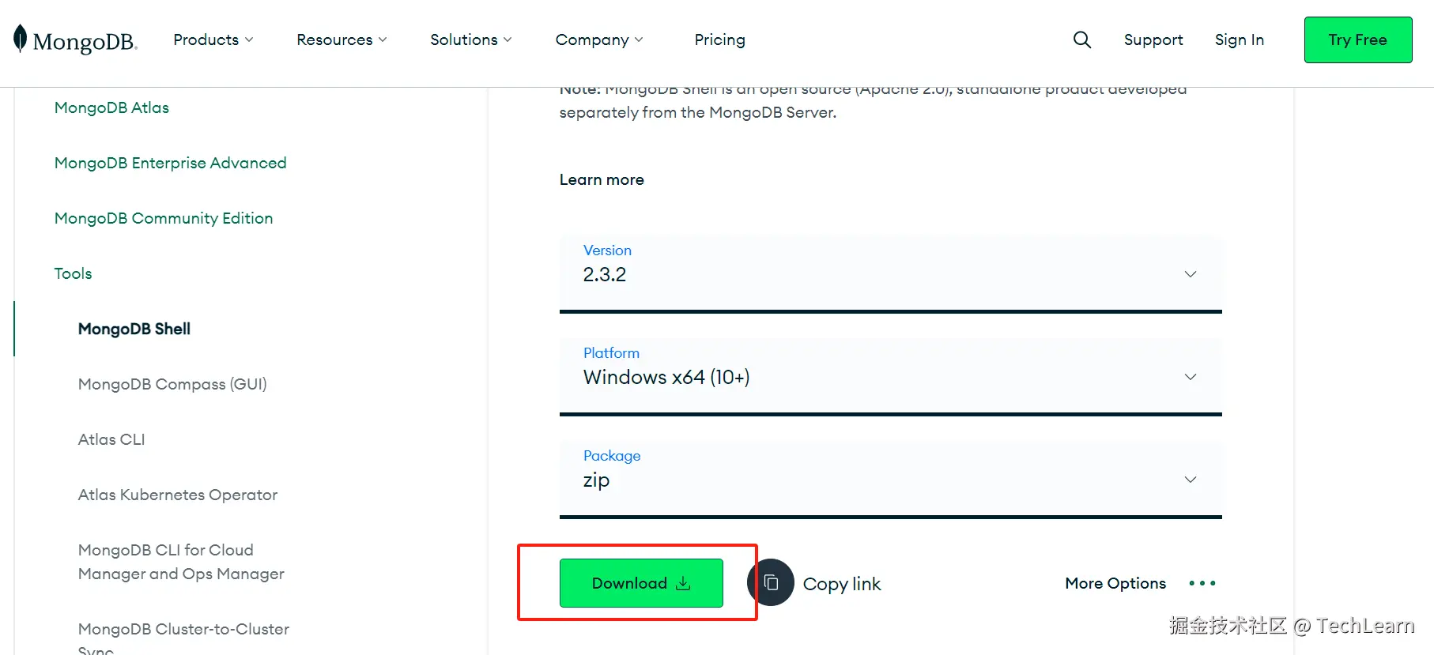1434x655 pixels.
Task: Click the green Download button
Action: [641, 583]
